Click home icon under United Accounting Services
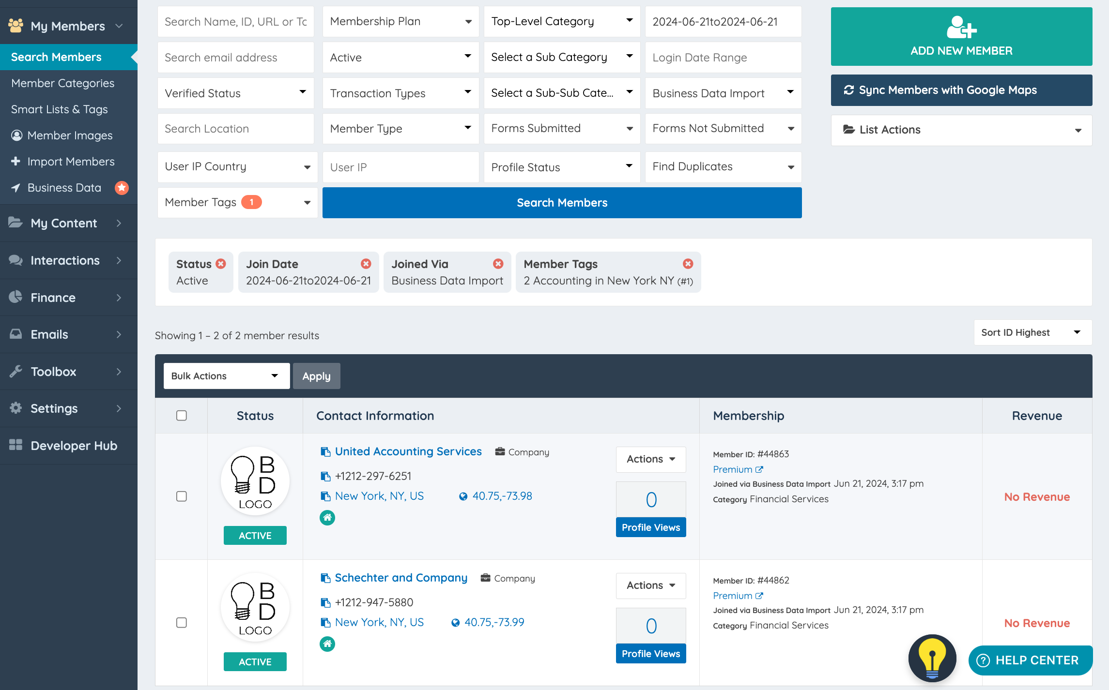The image size is (1109, 690). pos(327,518)
